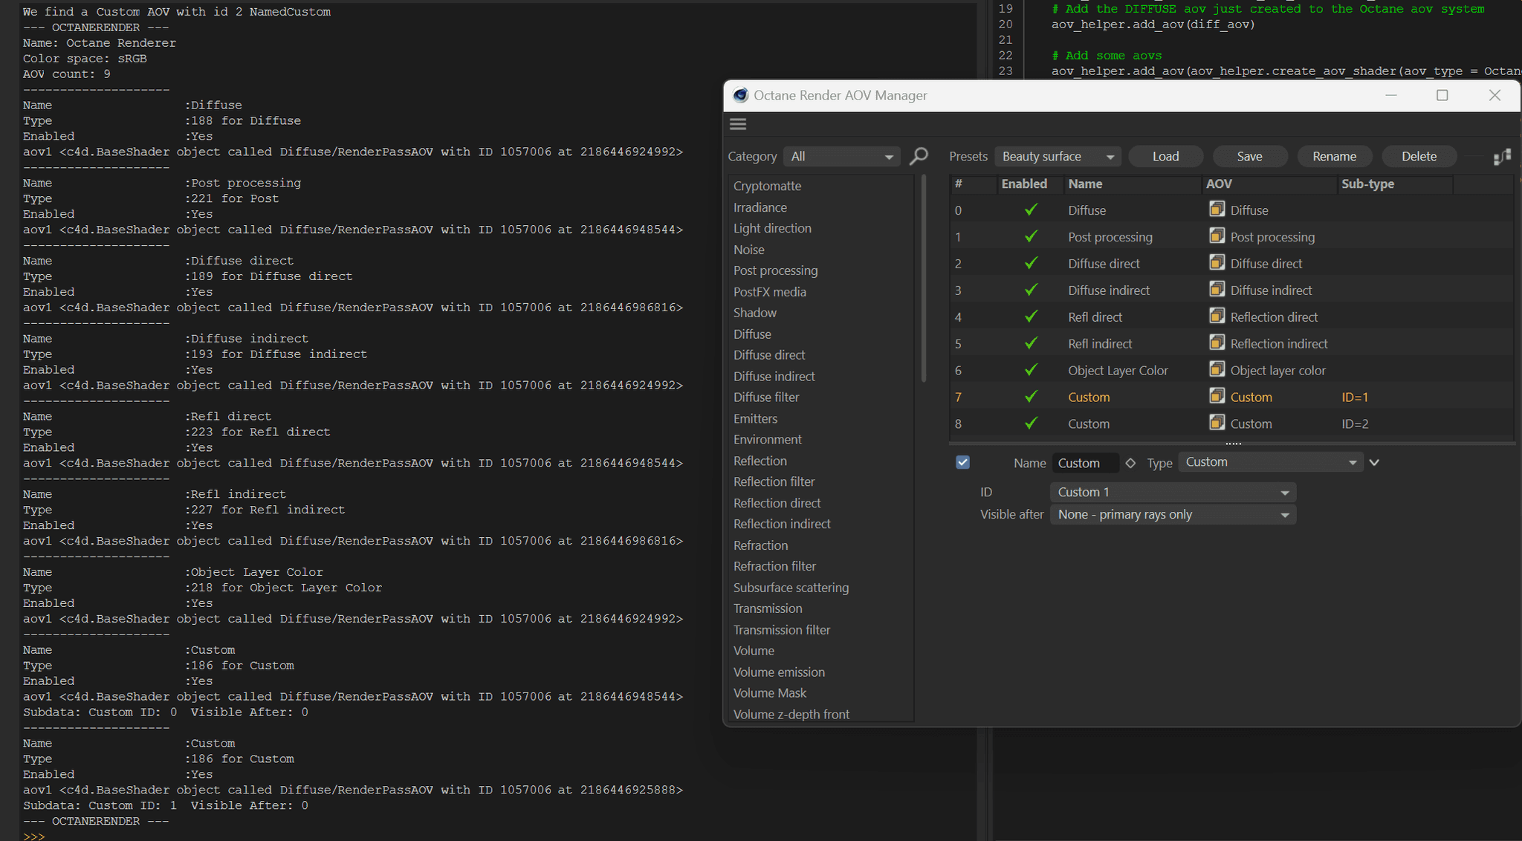The height and width of the screenshot is (841, 1522).
Task: Click the Delete preset button
Action: pos(1419,157)
